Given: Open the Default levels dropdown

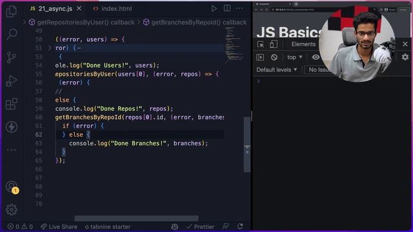Looking at the screenshot, I should coord(277,70).
